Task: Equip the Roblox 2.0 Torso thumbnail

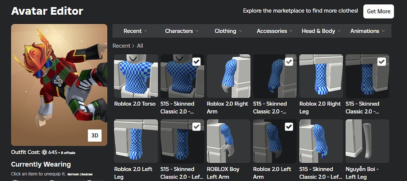Action: (x=136, y=76)
